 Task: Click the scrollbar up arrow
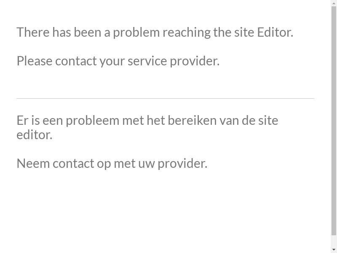(334, 3)
